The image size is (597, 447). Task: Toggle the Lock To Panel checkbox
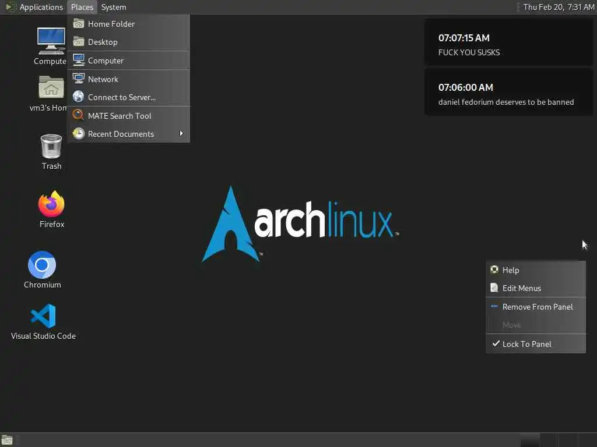(x=536, y=344)
